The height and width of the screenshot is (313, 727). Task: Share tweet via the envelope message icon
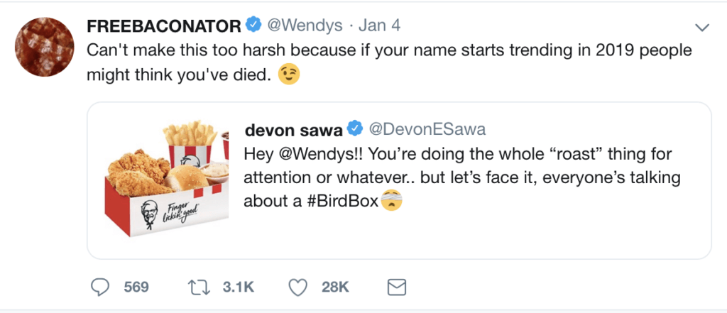(395, 287)
